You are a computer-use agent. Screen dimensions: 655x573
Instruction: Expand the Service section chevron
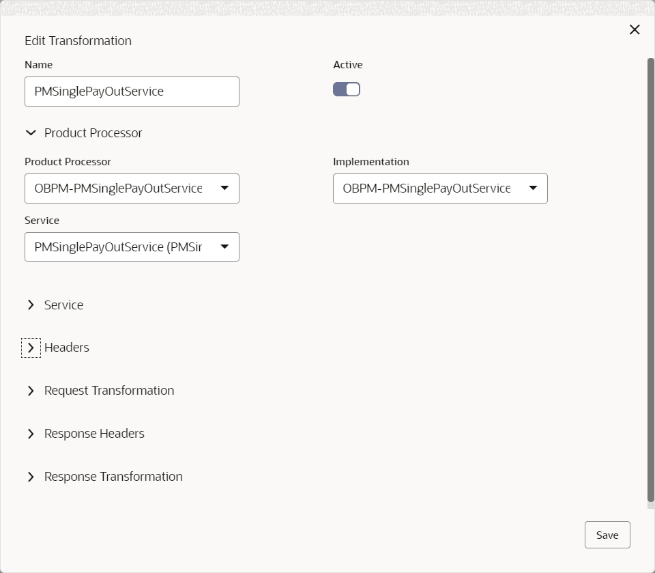(31, 305)
